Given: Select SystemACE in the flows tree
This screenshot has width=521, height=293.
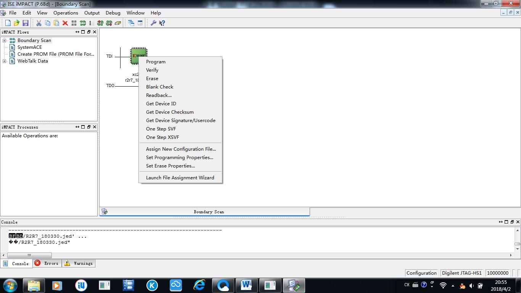Looking at the screenshot, I should 30,47.
